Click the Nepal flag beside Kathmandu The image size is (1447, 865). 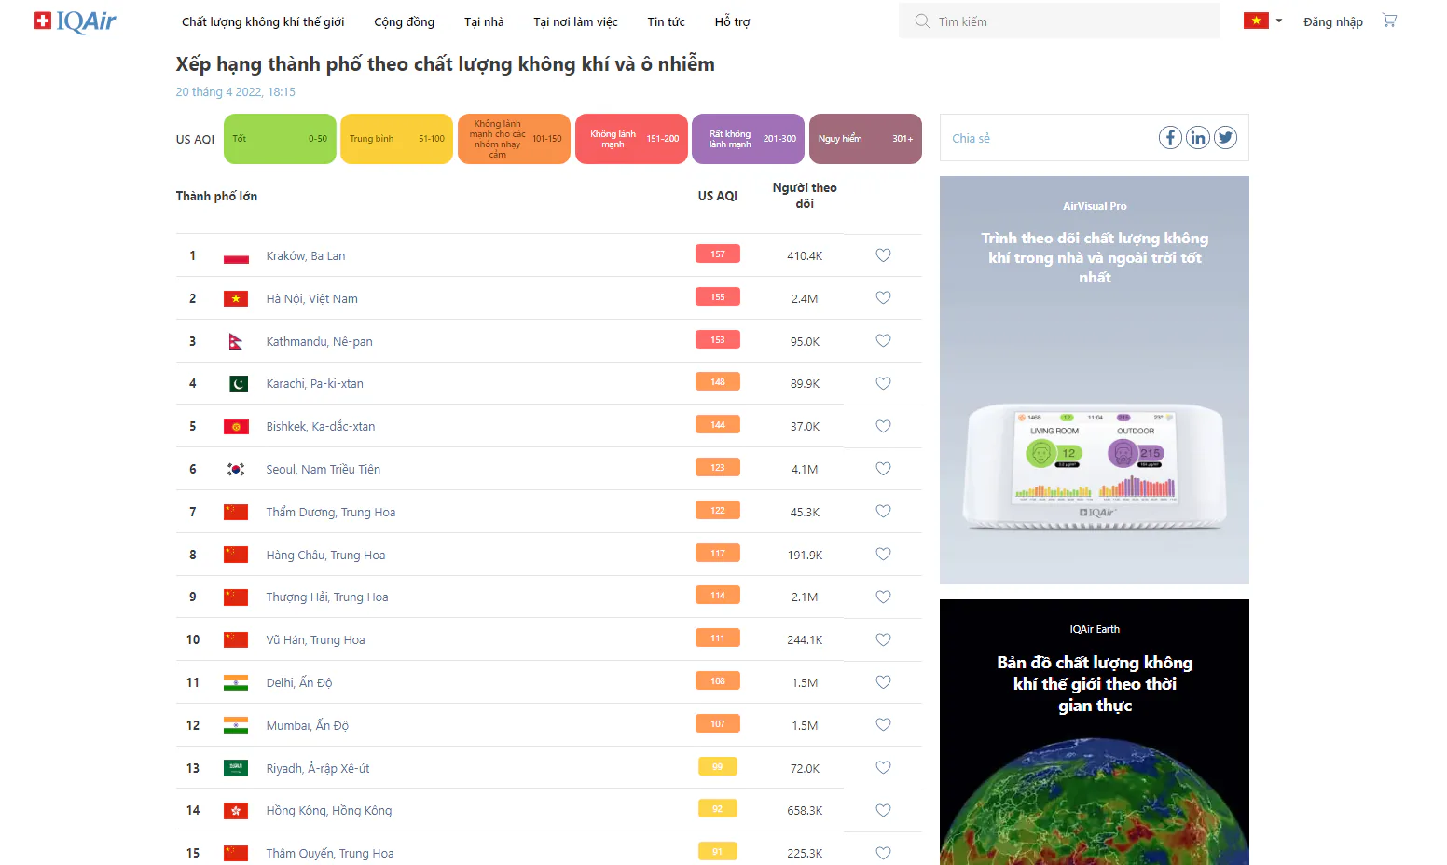[x=236, y=341]
